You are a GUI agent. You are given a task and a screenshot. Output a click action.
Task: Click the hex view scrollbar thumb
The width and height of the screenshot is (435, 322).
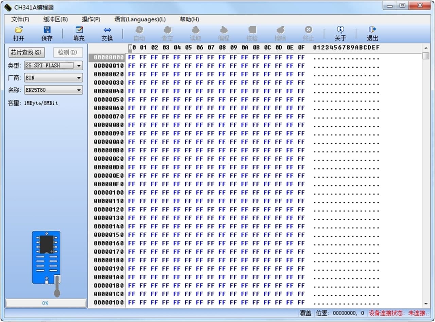click(x=426, y=56)
